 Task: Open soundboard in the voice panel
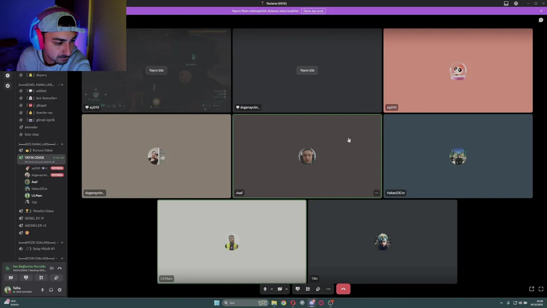click(56, 278)
